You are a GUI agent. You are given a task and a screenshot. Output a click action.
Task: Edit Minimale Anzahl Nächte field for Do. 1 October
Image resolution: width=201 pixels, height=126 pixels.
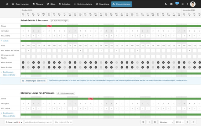coord(23,56)
